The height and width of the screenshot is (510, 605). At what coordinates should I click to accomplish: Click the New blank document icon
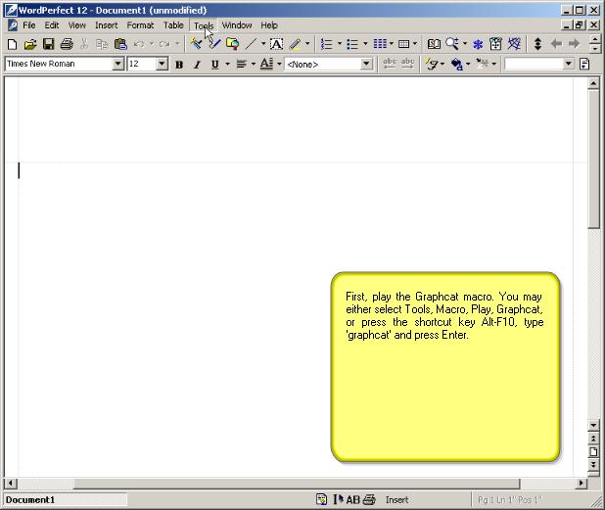click(x=12, y=44)
